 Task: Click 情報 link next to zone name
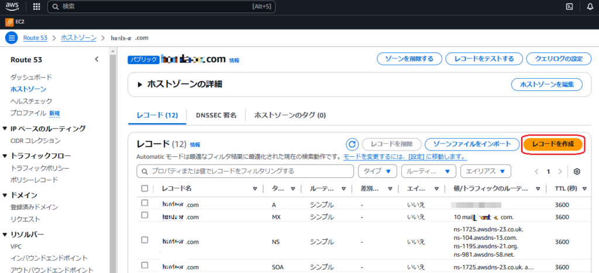(234, 60)
